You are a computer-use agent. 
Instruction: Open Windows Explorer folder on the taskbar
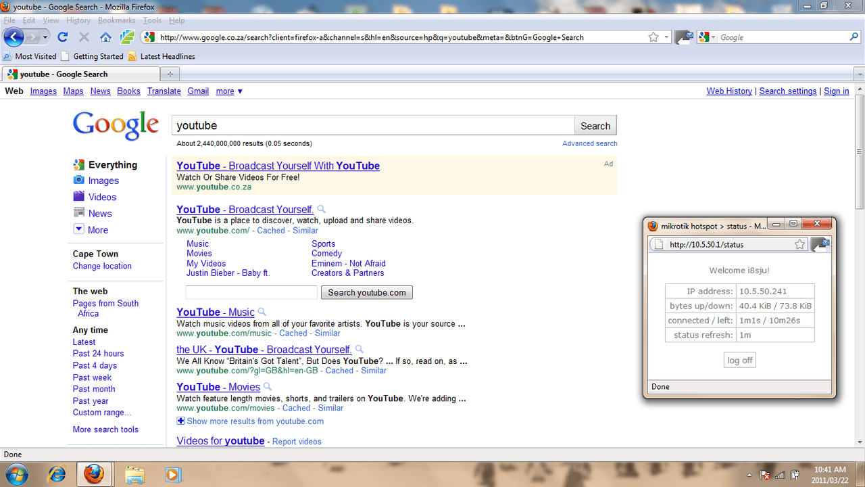click(x=135, y=474)
